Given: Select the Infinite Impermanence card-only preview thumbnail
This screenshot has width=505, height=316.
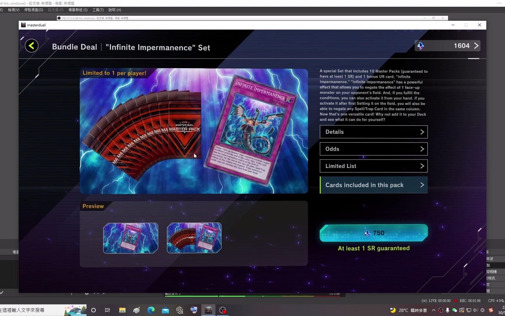Looking at the screenshot, I should [x=131, y=238].
